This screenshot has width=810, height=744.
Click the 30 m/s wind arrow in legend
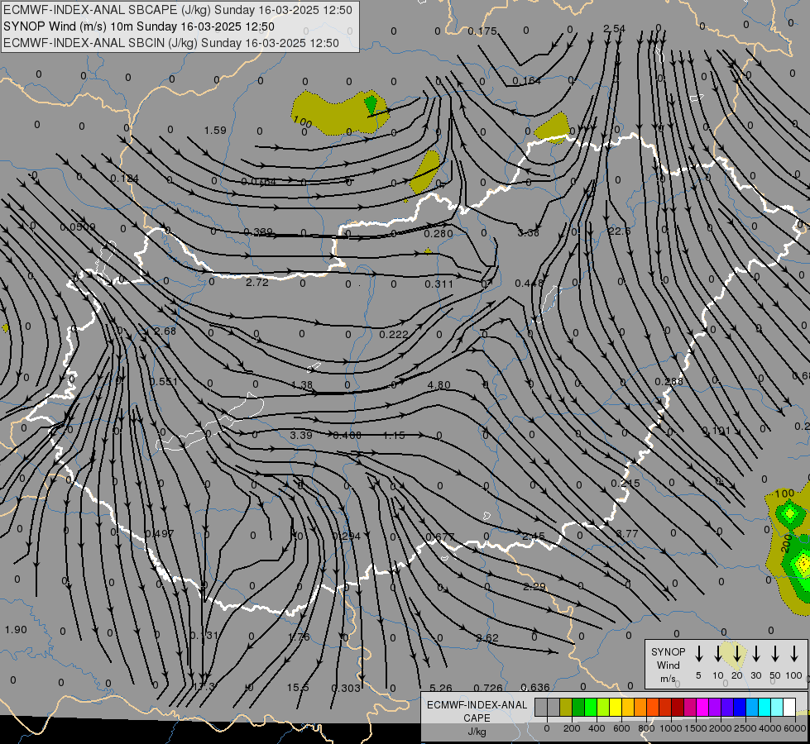click(755, 654)
